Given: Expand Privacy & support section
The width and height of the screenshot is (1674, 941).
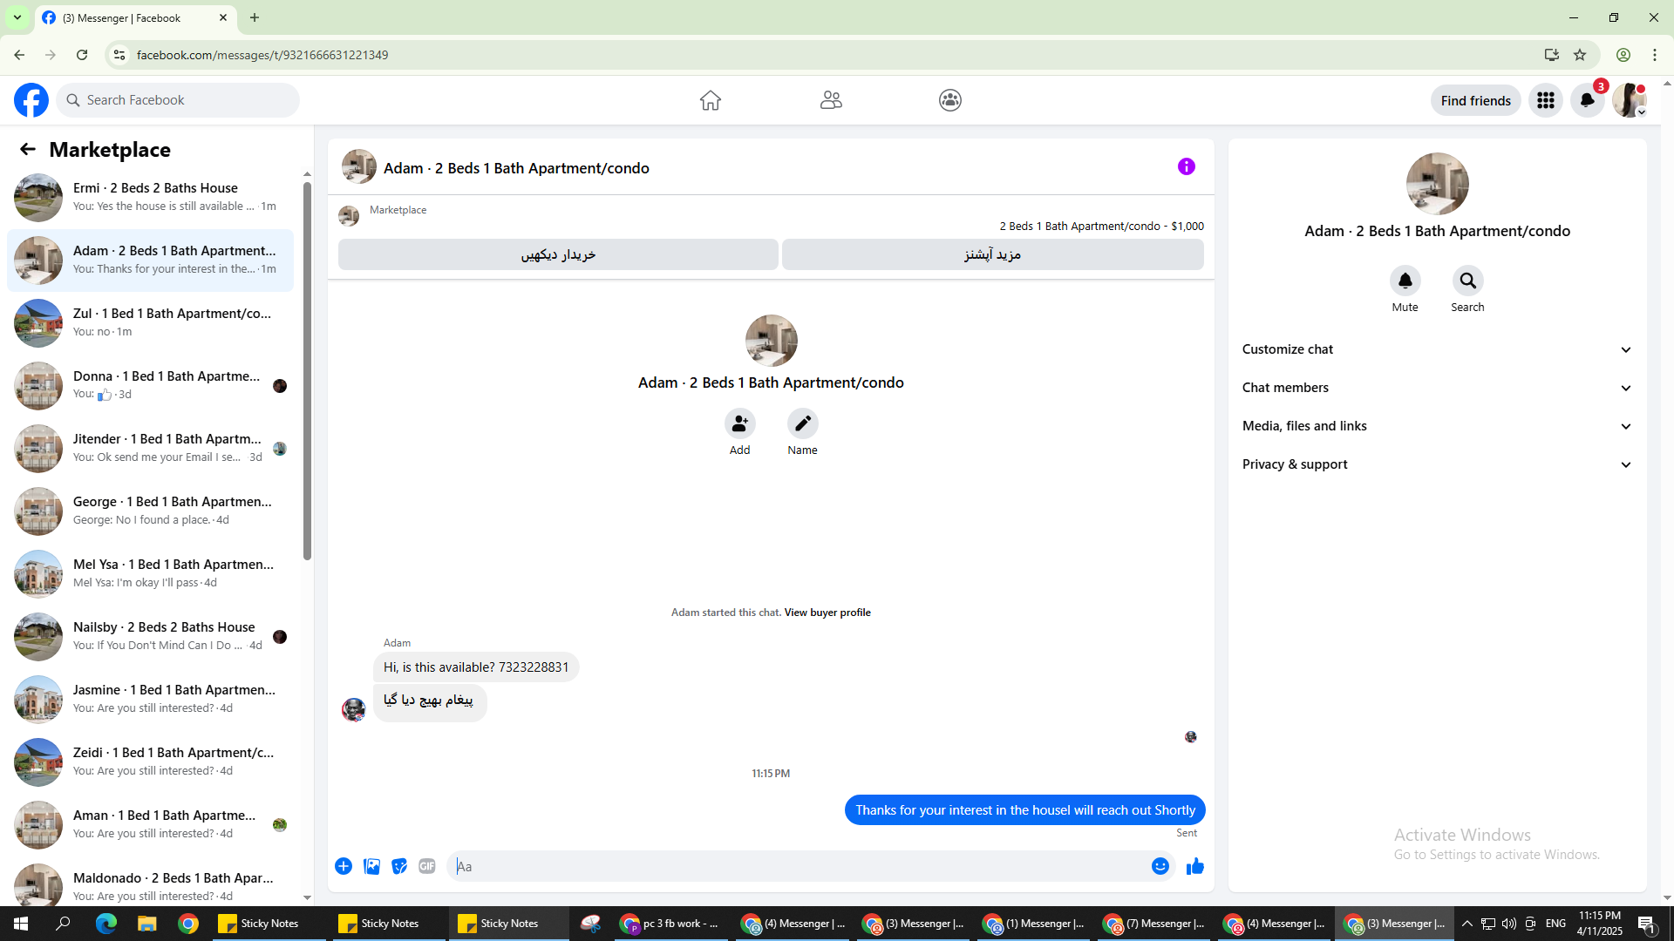Looking at the screenshot, I should tap(1438, 464).
